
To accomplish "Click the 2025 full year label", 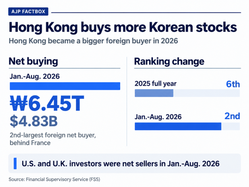I will [156, 84].
